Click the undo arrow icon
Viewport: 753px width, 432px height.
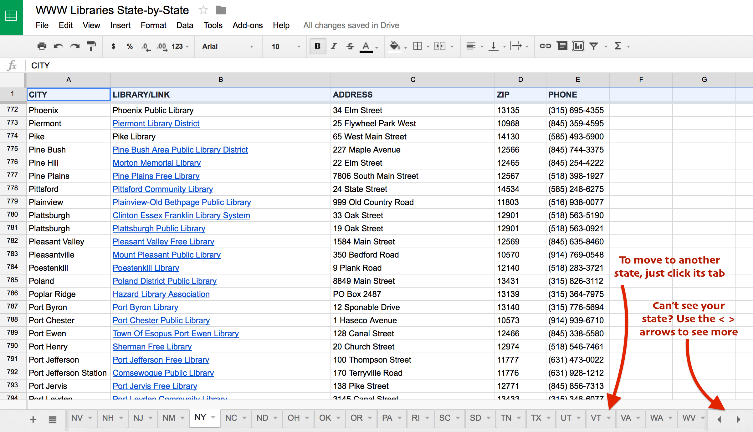[x=58, y=46]
